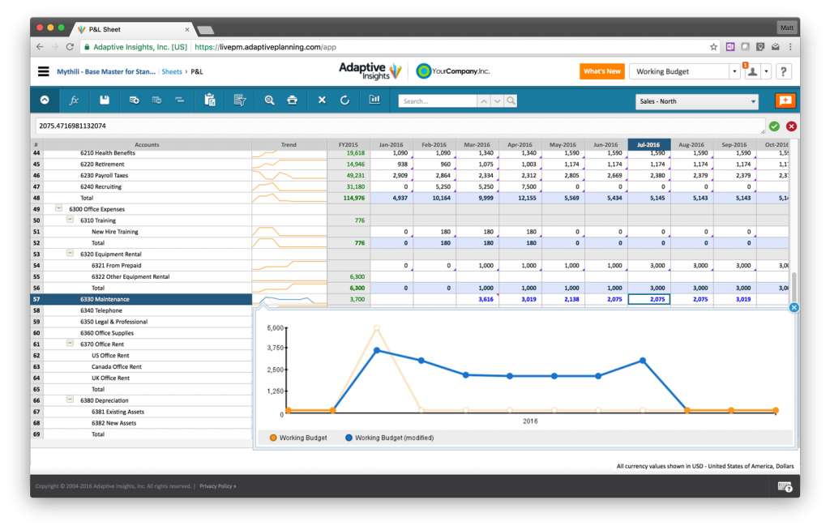Open the Working Budget version dropdown
The height and width of the screenshot is (530, 830).
pyautogui.click(x=685, y=71)
